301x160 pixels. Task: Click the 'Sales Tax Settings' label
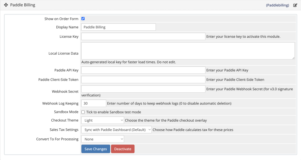point(64,130)
